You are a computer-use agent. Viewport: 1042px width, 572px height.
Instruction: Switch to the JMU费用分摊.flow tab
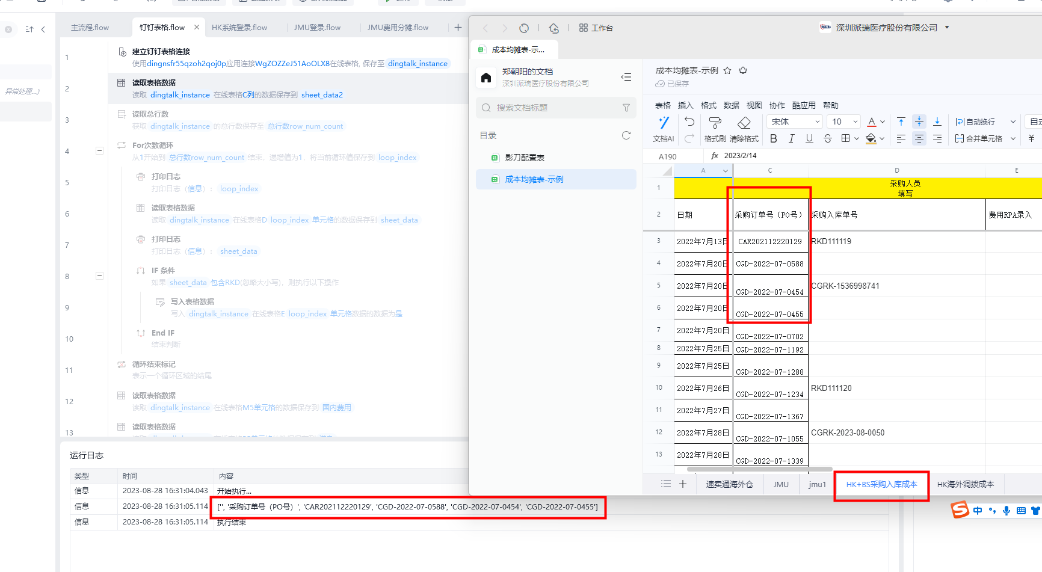[398, 27]
